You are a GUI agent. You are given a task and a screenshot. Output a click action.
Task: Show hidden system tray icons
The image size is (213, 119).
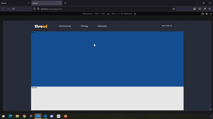coord(211,116)
